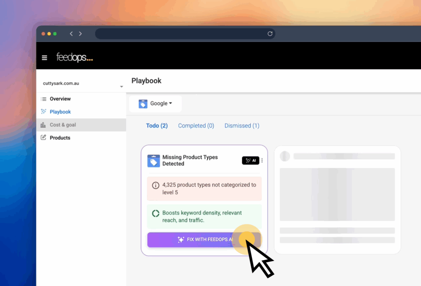Screen dimensions: 421x286
Task: Click the '4,325 product types not categorized' message
Action: click(x=209, y=188)
